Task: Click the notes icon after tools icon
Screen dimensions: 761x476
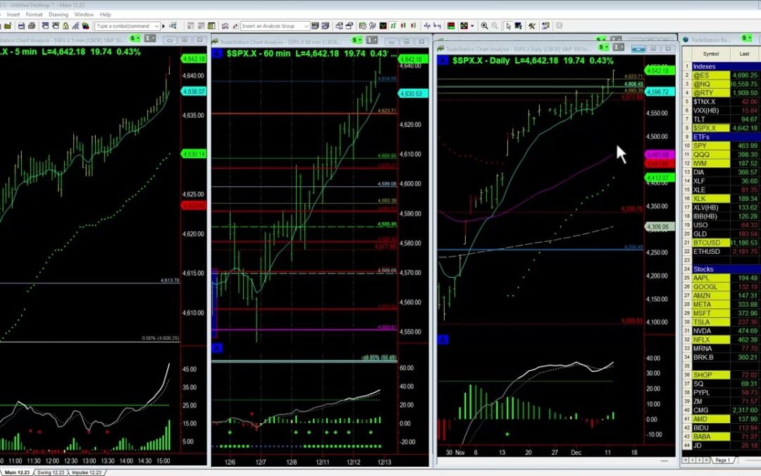Action: 545,26
